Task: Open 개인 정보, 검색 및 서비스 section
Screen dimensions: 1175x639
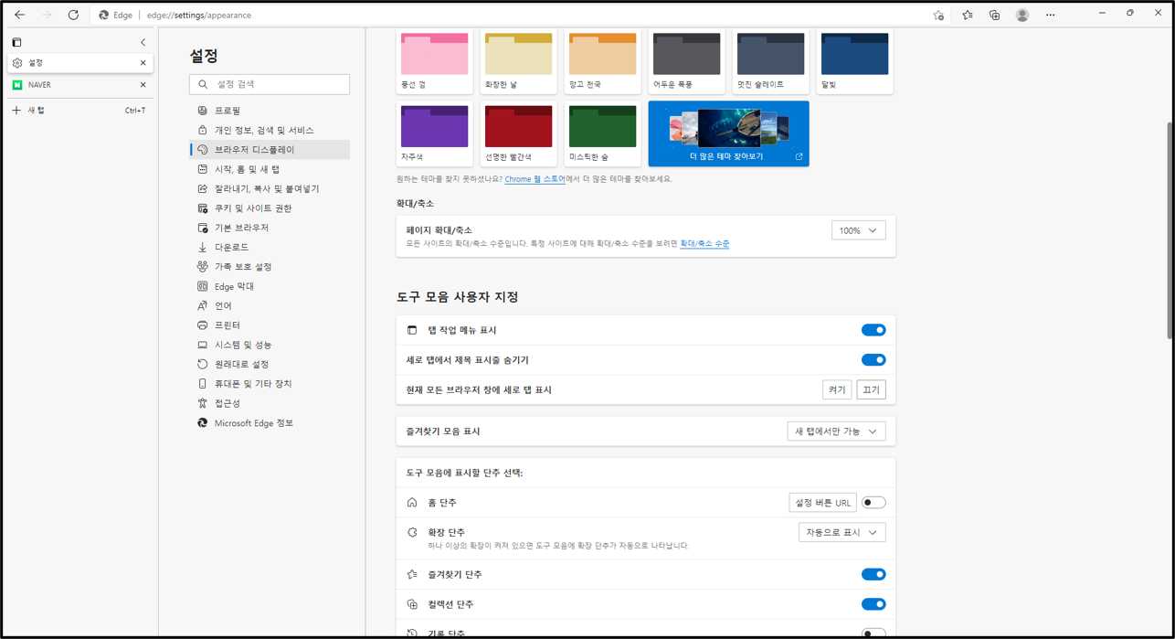Action: (x=270, y=130)
